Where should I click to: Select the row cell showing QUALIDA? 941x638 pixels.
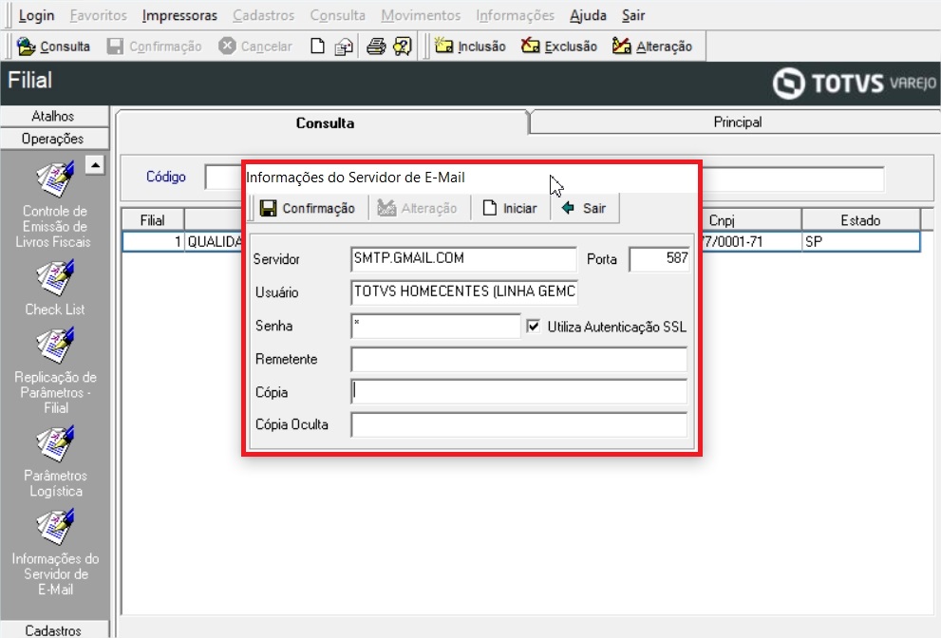pos(214,242)
